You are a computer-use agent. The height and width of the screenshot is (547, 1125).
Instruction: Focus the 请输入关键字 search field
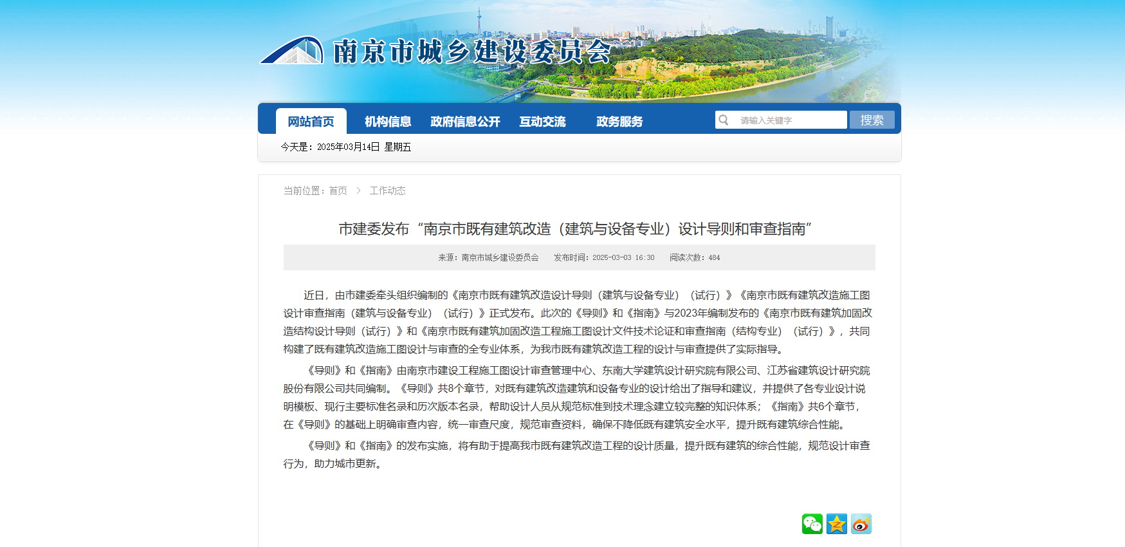pyautogui.click(x=781, y=120)
